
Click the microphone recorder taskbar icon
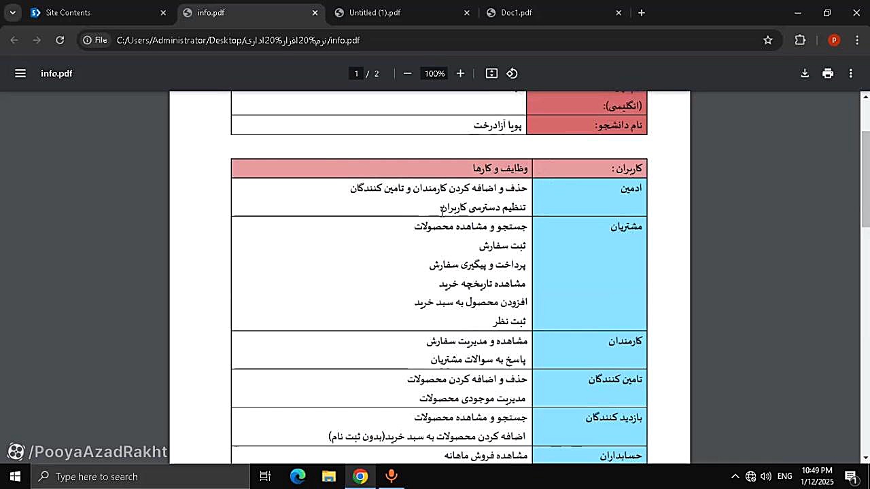391,476
